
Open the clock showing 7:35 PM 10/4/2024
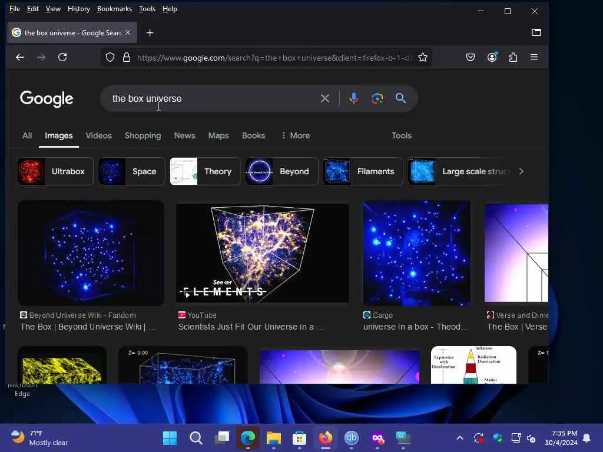click(561, 438)
